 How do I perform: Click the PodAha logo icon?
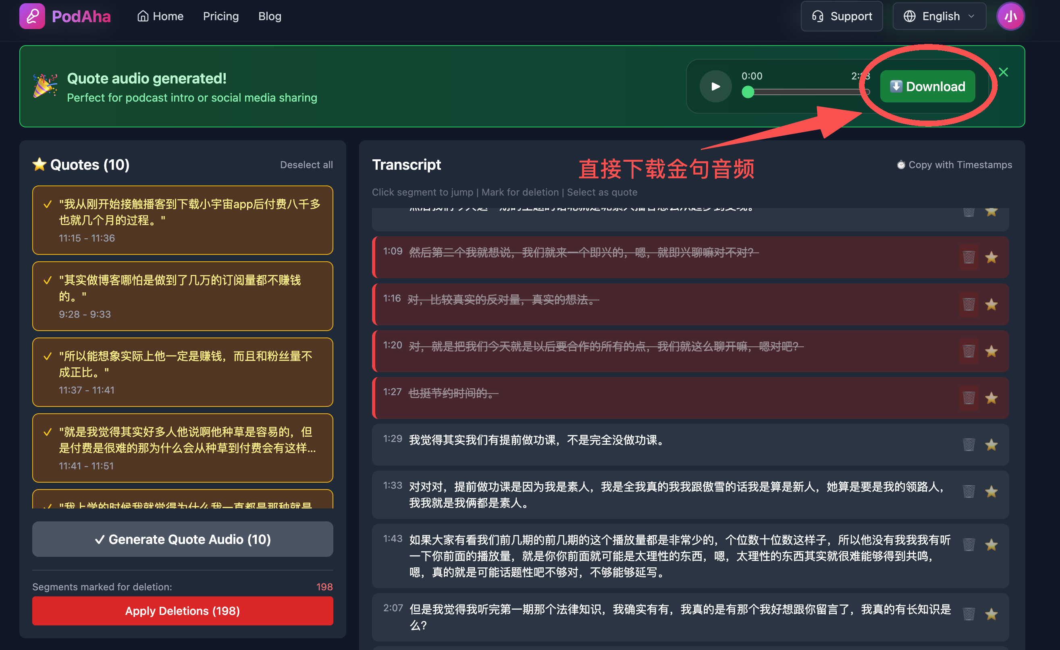32,17
